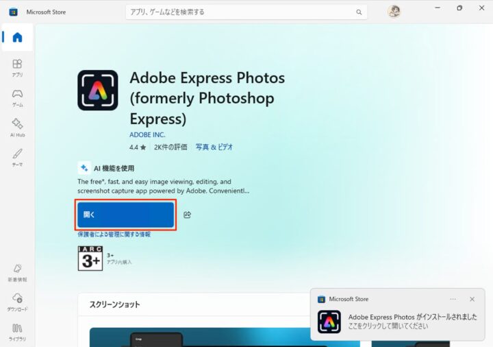Image resolution: width=493 pixels, height=347 pixels.
Task: Open the ADOBE INC. publisher link
Action: [147, 134]
